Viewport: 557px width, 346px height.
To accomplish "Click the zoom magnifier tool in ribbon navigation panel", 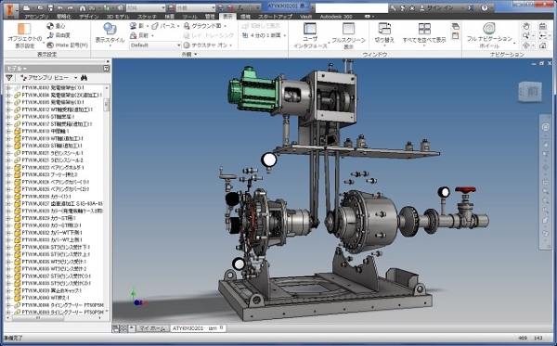I will click(526, 35).
